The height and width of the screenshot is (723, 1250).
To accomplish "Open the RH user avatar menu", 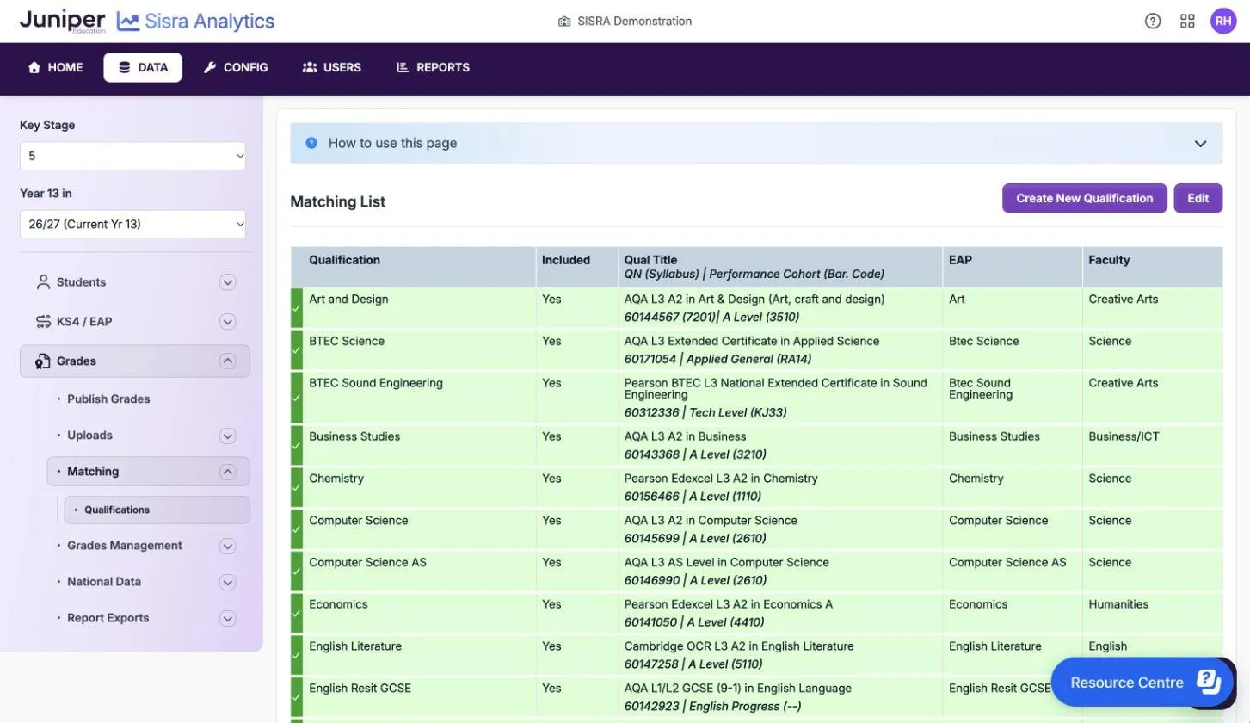I will pyautogui.click(x=1223, y=22).
